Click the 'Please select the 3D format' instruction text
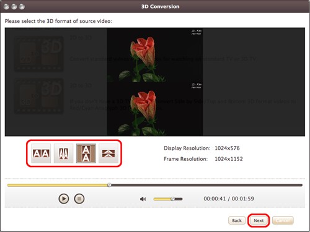The image size is (310, 232). click(58, 21)
